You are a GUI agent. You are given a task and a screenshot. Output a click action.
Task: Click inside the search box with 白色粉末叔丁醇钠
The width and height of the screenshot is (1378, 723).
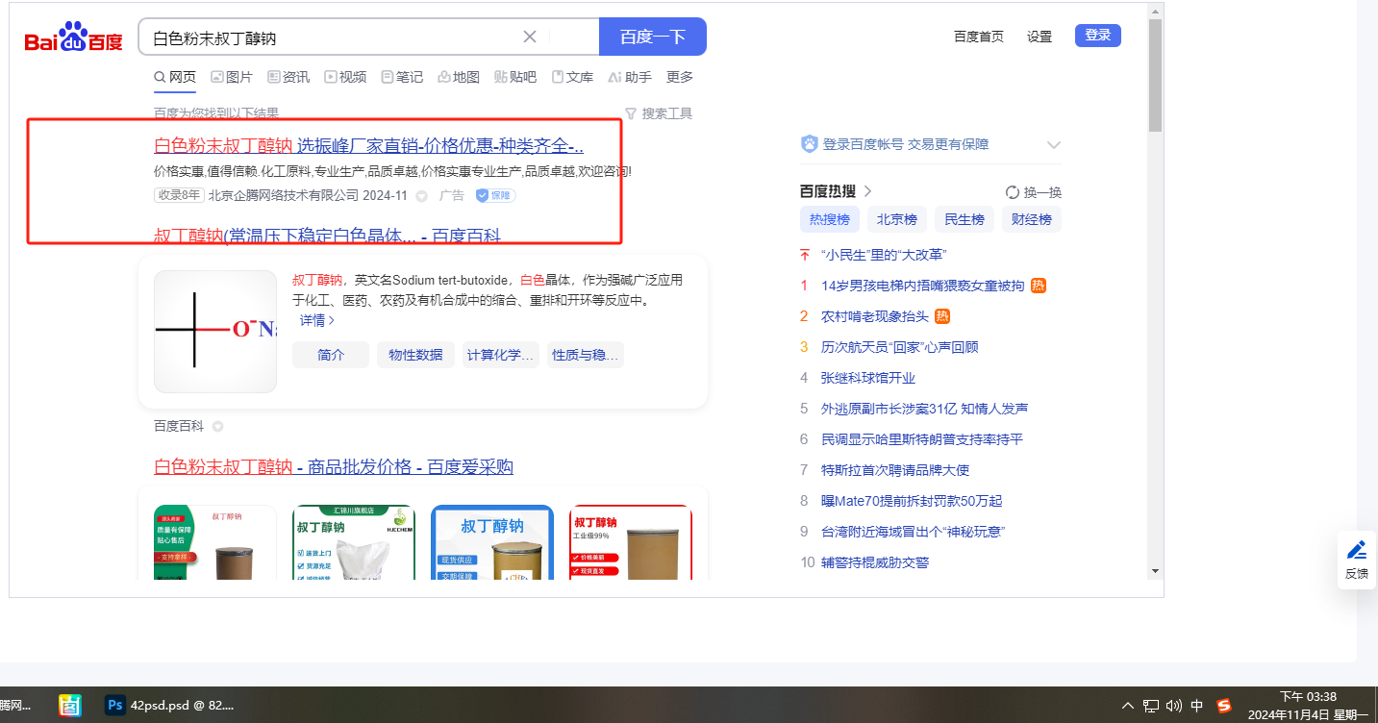coord(327,37)
